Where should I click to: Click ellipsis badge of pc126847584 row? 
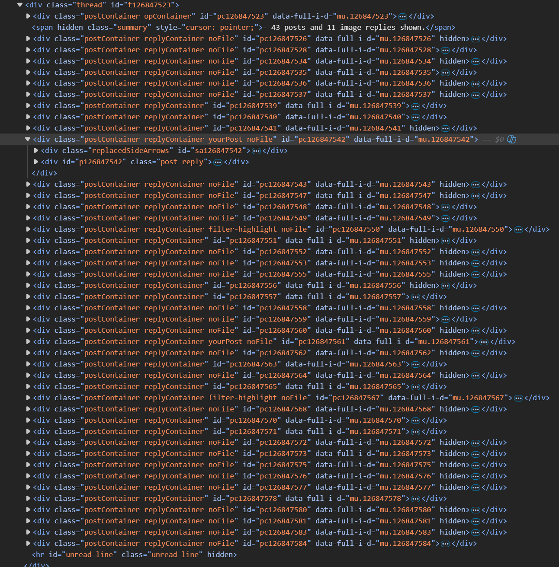tap(445, 544)
